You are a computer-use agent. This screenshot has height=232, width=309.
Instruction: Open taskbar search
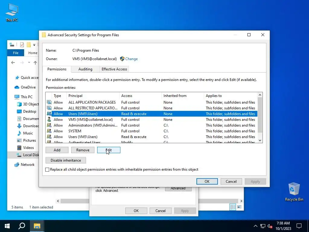click(x=22, y=226)
